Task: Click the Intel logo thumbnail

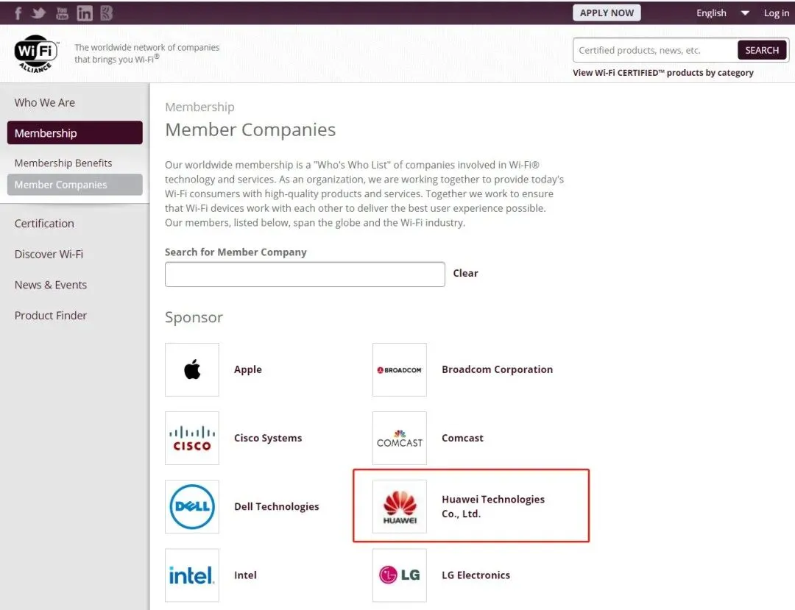Action: [192, 575]
